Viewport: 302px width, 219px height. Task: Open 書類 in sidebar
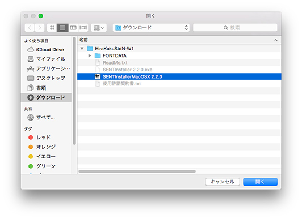click(46, 88)
